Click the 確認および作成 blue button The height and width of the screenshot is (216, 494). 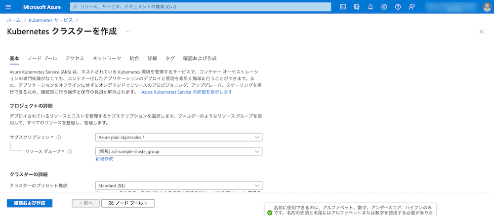(30, 203)
